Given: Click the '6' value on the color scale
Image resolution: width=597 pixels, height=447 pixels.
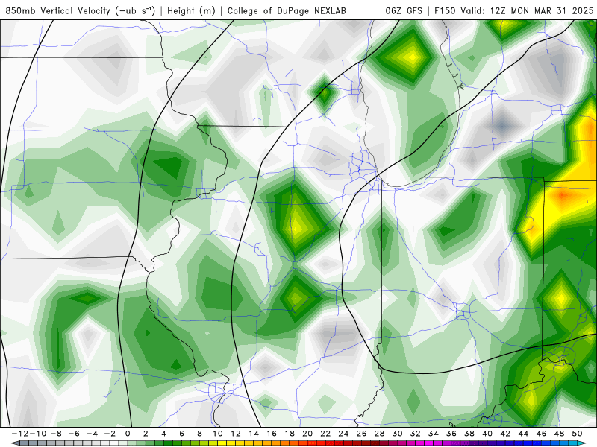Looking at the screenshot, I should click(x=181, y=434).
